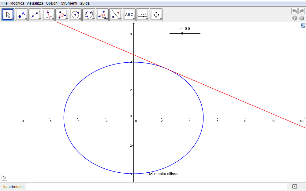Image resolution: width=306 pixels, height=191 pixels.
Task: Select the Move arrow tool
Action: [8, 15]
